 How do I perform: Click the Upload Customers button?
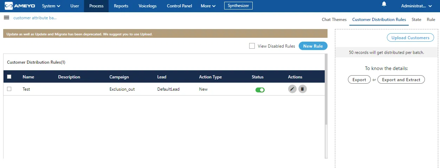pyautogui.click(x=410, y=37)
